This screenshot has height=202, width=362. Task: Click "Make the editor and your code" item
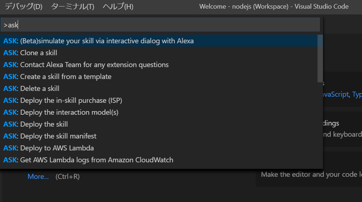311,174
